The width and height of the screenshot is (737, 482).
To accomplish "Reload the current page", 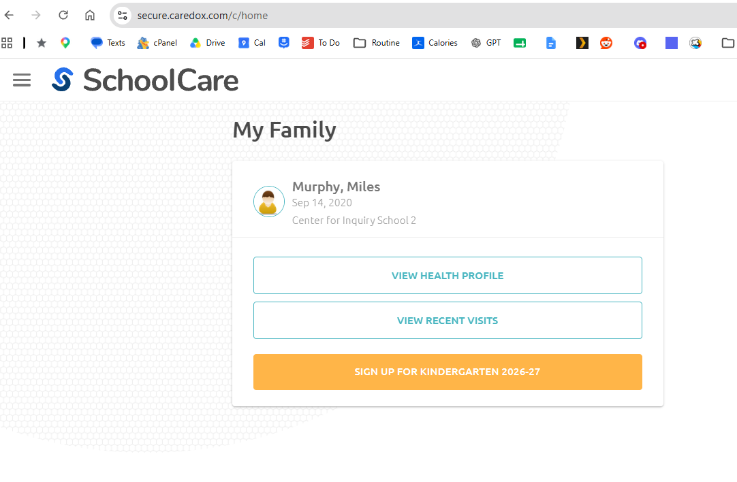I will [63, 16].
